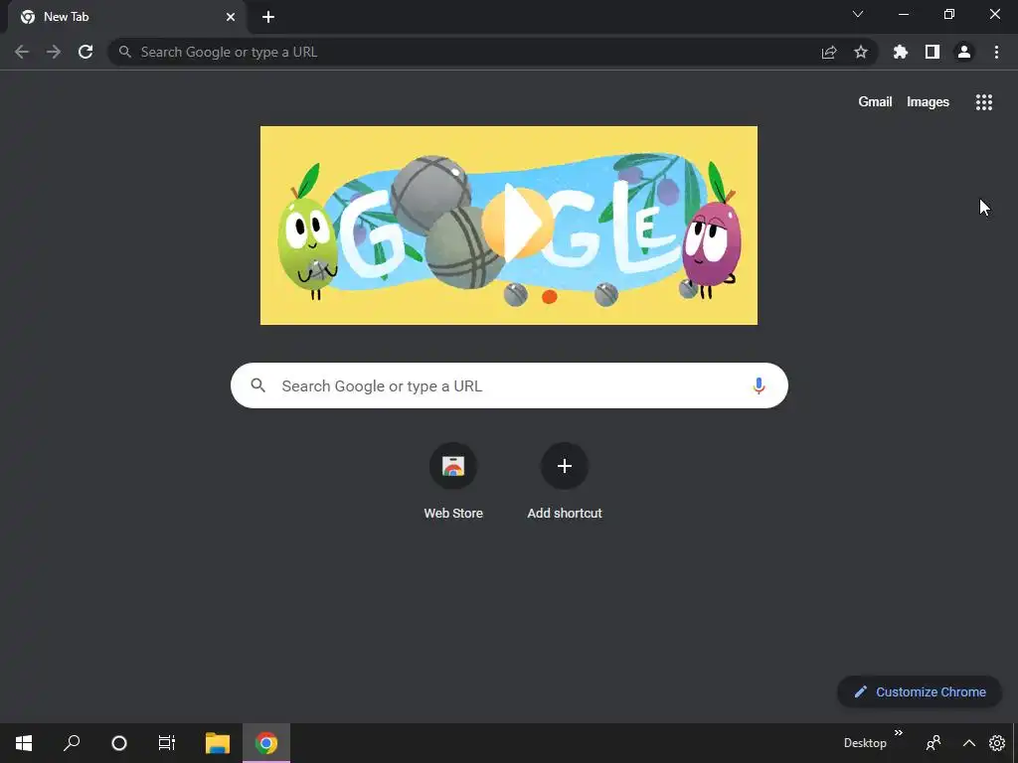Open Cortana from the taskbar

(119, 743)
